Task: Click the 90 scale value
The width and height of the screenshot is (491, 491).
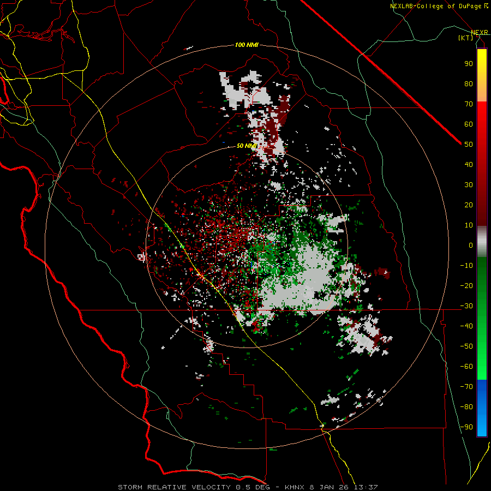Action: click(469, 64)
